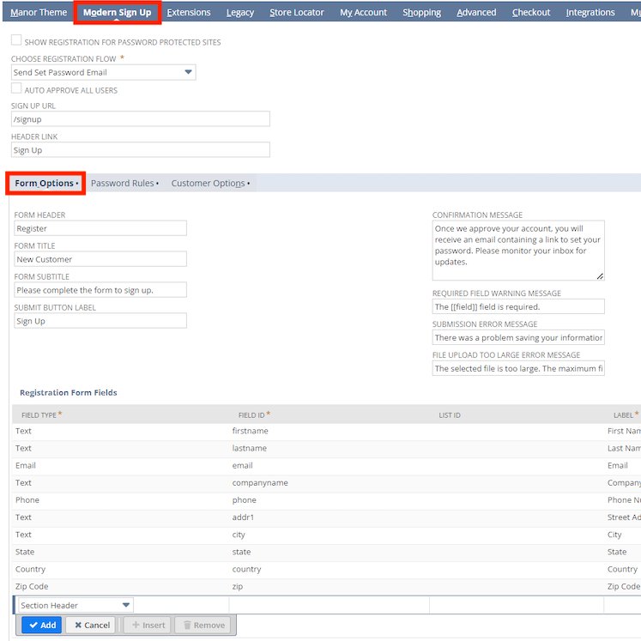Image resolution: width=641 pixels, height=641 pixels.
Task: Tick the Auto Approve All Users checkbox
Action: [16, 88]
